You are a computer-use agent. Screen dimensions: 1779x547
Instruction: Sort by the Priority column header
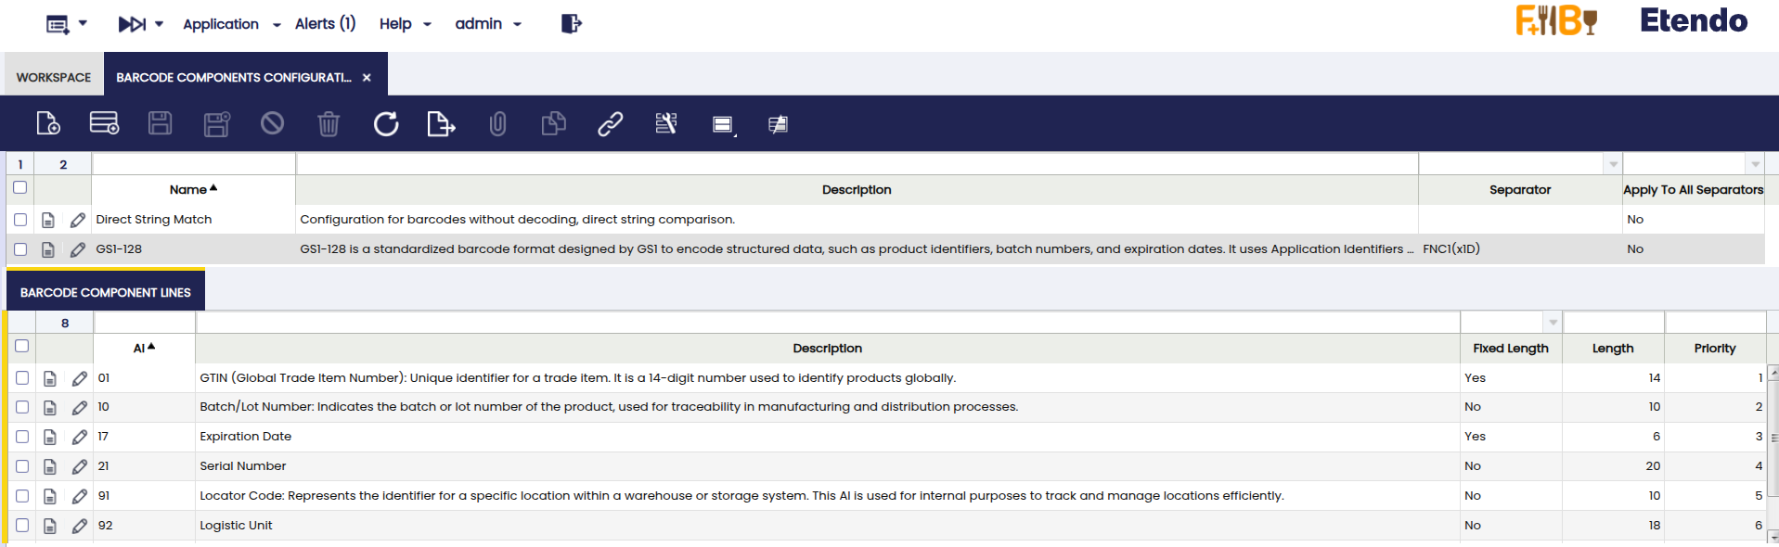[1714, 349]
